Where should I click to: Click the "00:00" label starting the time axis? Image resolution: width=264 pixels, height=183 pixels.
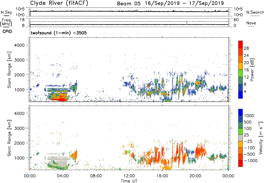[30, 176]
